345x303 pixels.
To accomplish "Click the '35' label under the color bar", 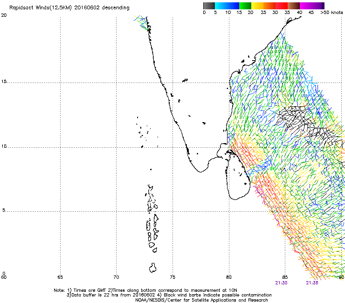I will pyautogui.click(x=287, y=13).
